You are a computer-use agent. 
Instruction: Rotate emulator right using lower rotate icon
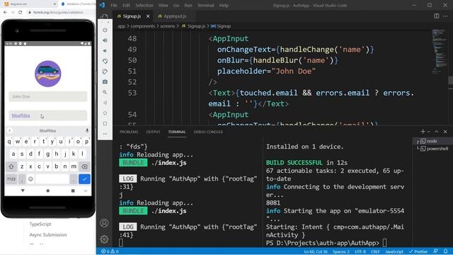pyautogui.click(x=105, y=72)
